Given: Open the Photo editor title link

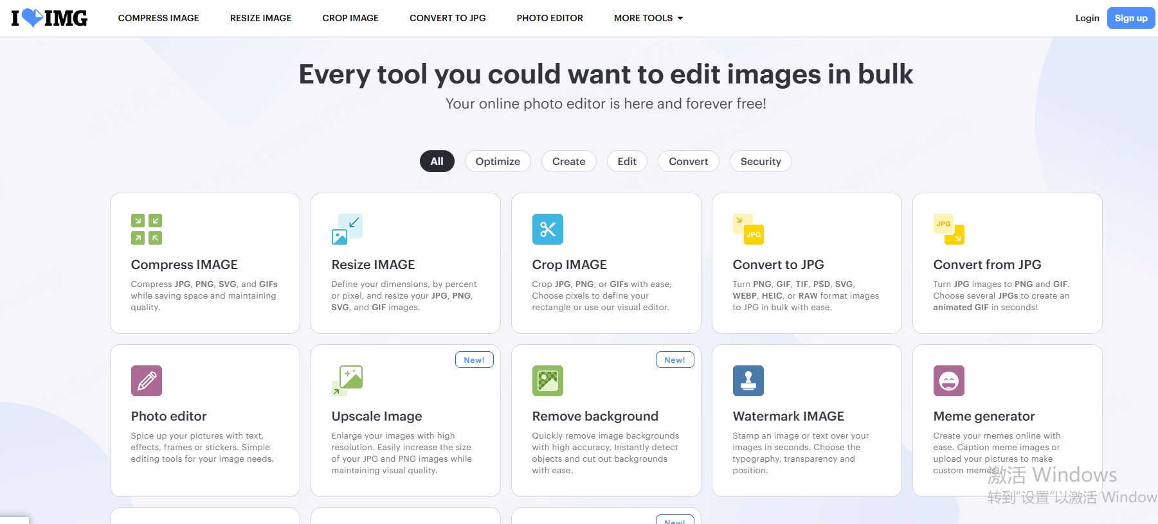Looking at the screenshot, I should tap(169, 416).
